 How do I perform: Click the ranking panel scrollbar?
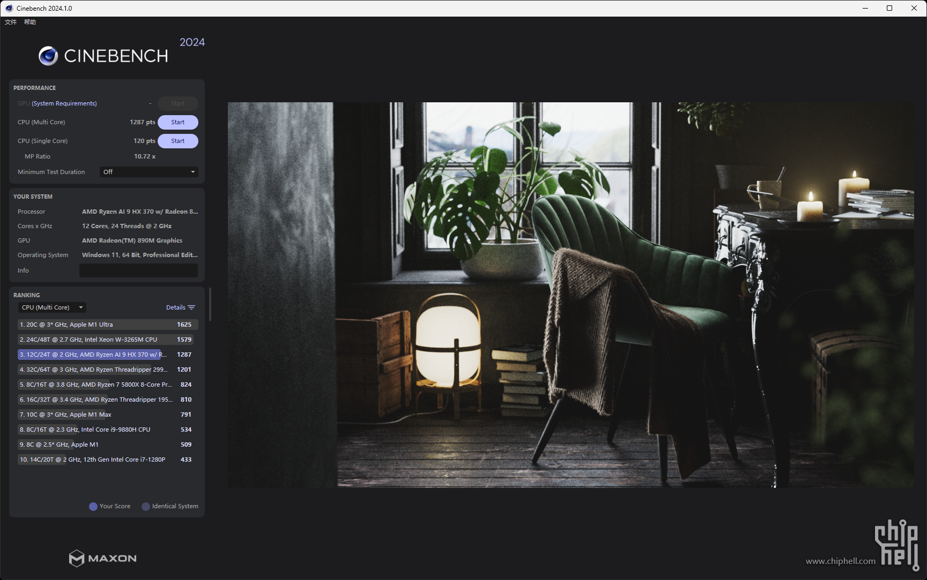(x=210, y=304)
